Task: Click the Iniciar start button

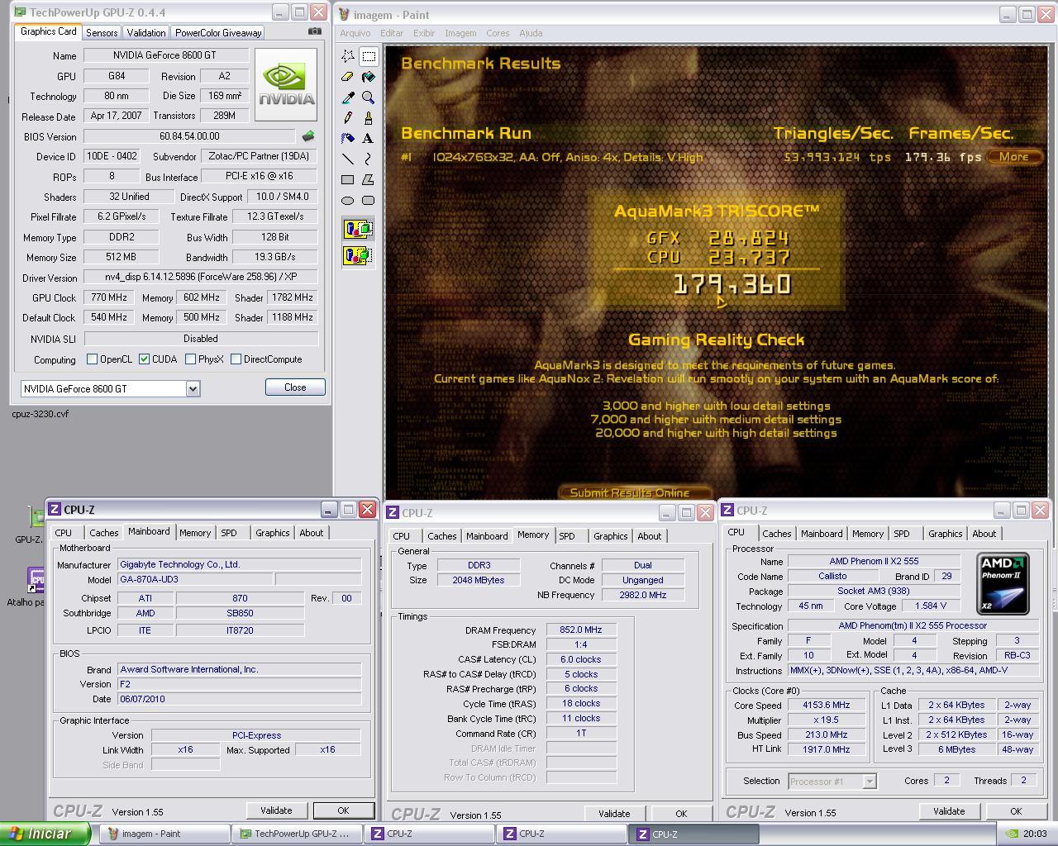Action: pos(45,834)
